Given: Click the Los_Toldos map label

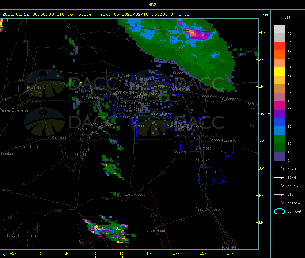Looking at the screenshot, I should click(x=135, y=194).
